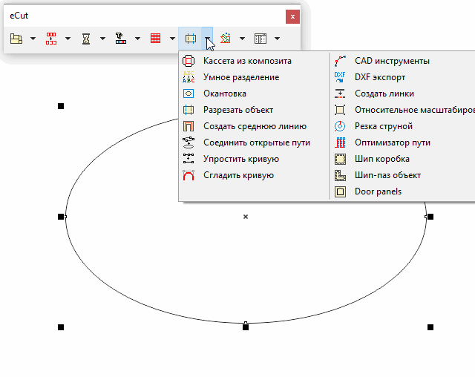This screenshot has height=377, width=475.
Task: Click the Соединить открытые пути icon
Action: click(189, 142)
